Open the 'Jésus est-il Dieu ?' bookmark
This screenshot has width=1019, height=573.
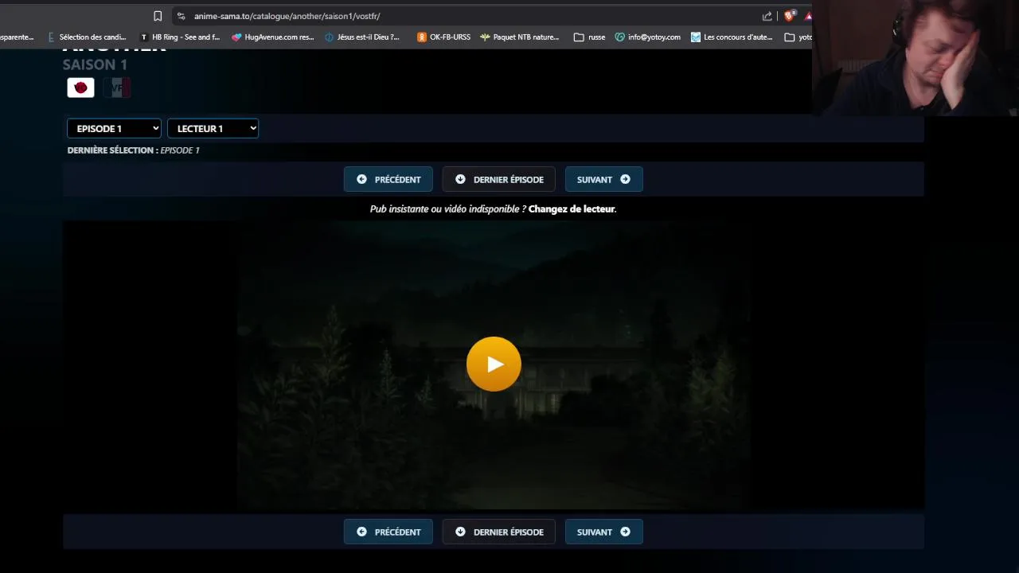[363, 37]
